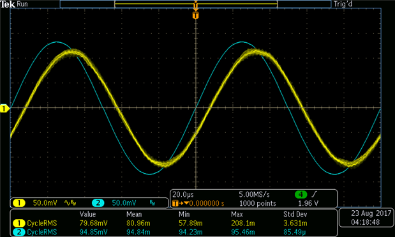Screen dimensions: 395x237
Task: Click the cyan 2 badge beside CycleRMS
Action: point(19,232)
